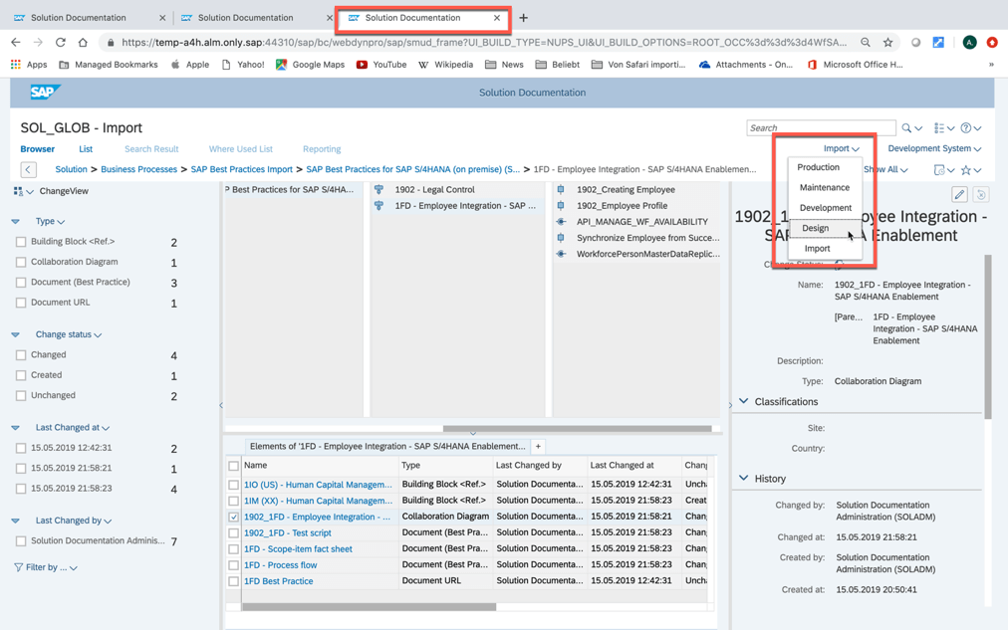
Task: Check the Changed status filter
Action: tap(21, 355)
